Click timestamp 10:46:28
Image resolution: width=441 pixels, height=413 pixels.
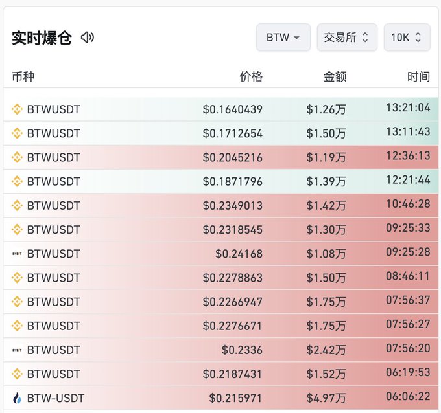click(408, 204)
